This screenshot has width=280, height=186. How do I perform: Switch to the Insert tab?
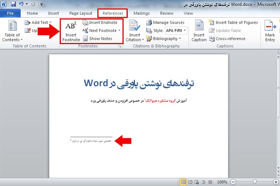tap(53, 13)
